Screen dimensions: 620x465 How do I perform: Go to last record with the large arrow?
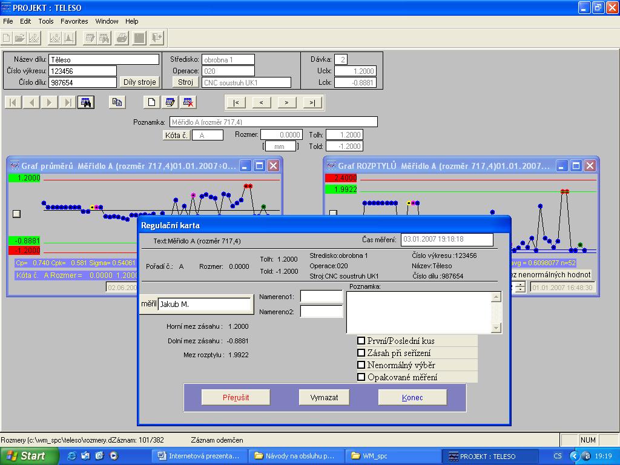click(68, 102)
